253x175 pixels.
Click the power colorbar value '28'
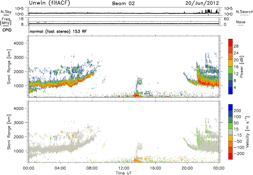point(236,46)
